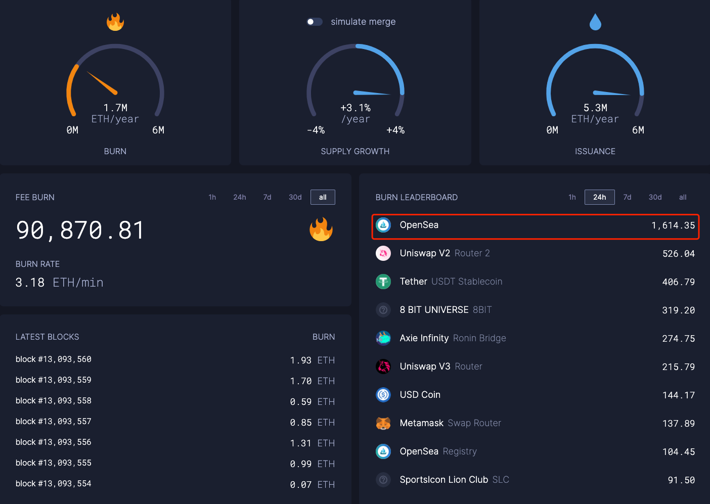The width and height of the screenshot is (710, 504).
Task: Open block #13,093,554 link
Action: coord(54,484)
